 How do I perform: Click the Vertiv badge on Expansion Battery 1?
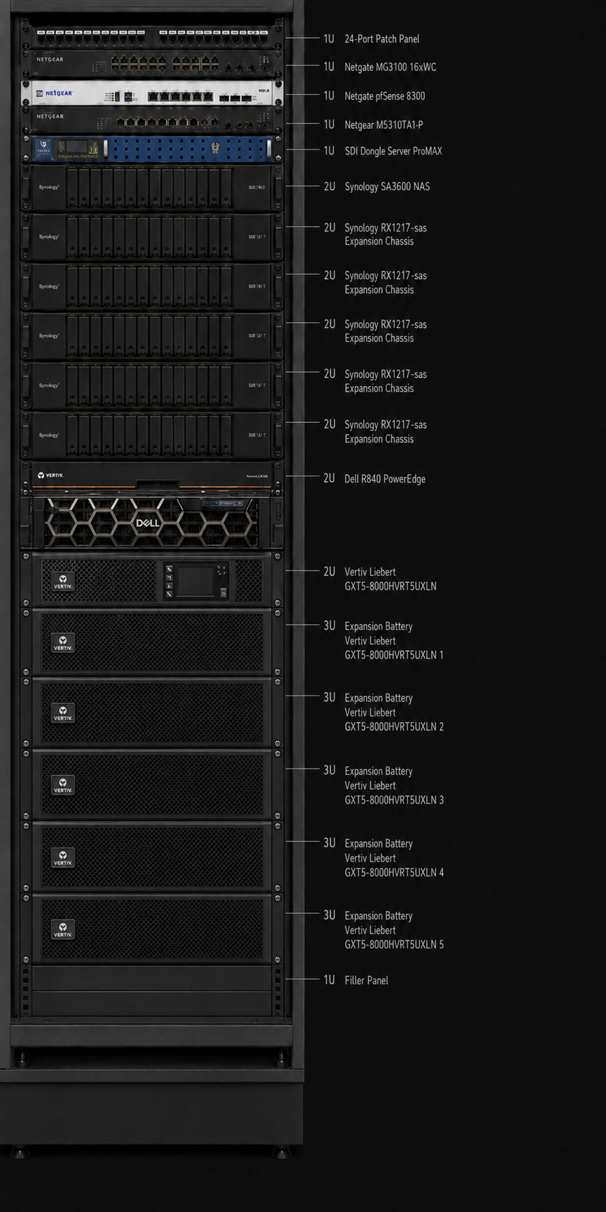tap(63, 643)
